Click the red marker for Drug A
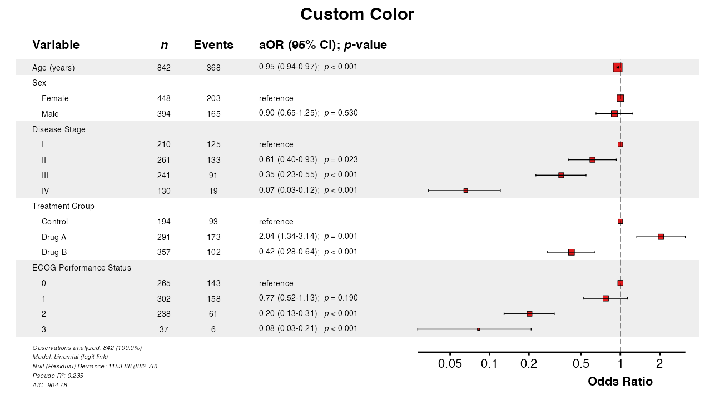The image size is (715, 400). 661,237
